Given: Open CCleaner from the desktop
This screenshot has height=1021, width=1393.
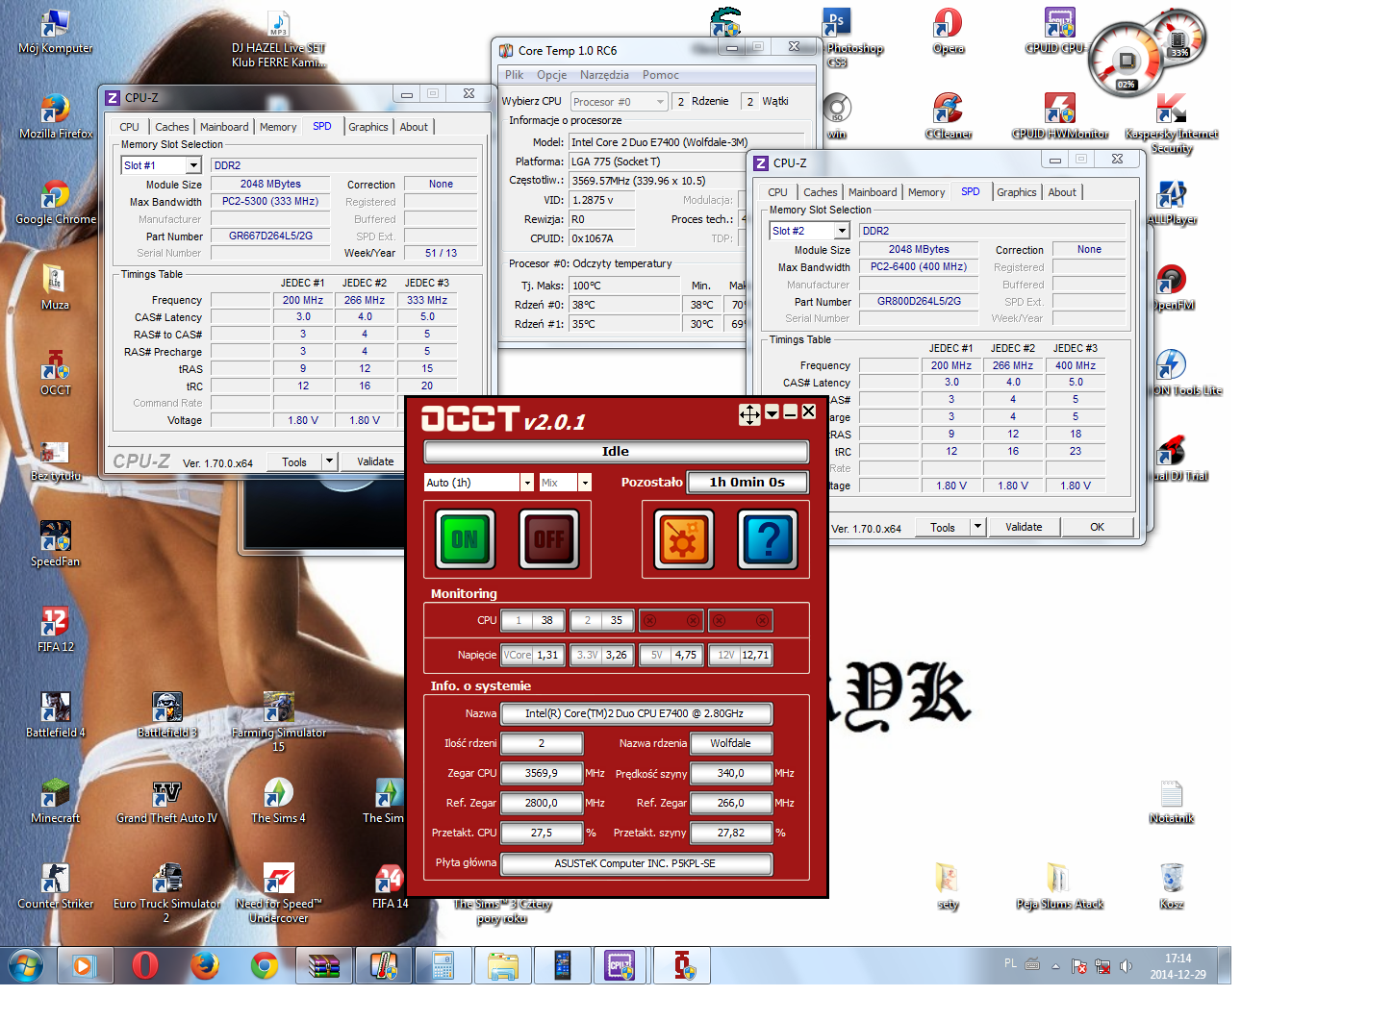Looking at the screenshot, I should 948,116.
